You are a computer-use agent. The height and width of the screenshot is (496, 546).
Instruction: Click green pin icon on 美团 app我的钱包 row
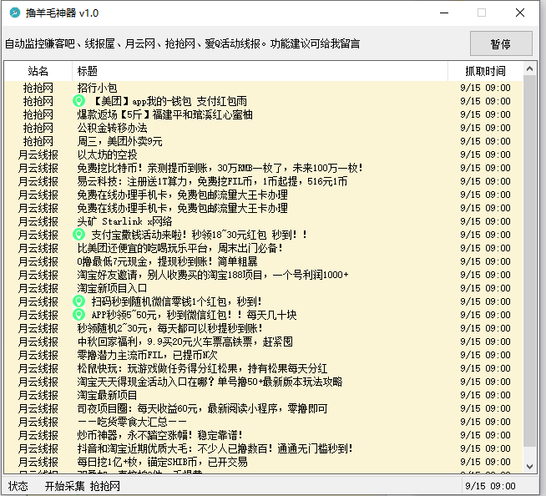79,101
